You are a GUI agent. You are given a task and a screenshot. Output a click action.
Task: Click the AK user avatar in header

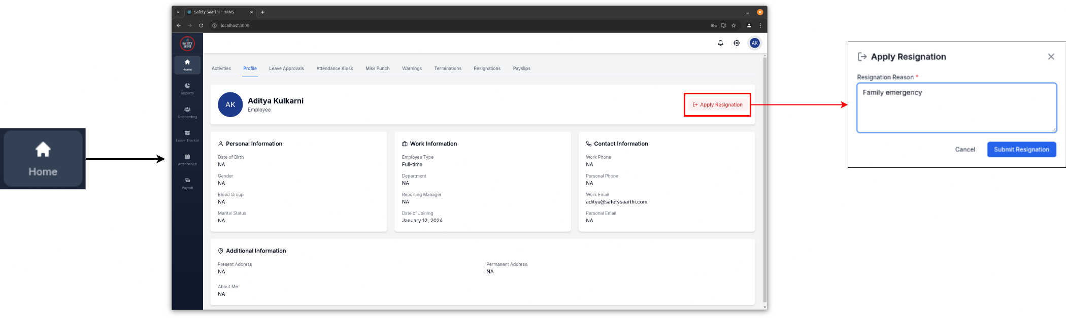755,43
